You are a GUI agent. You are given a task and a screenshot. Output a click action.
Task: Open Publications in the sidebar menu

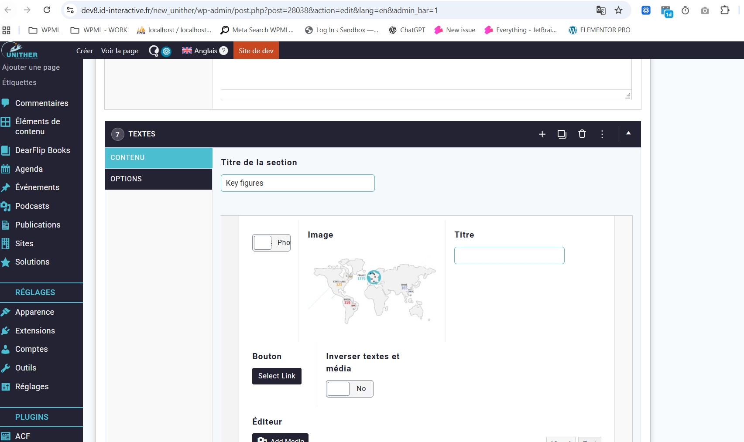click(x=38, y=225)
